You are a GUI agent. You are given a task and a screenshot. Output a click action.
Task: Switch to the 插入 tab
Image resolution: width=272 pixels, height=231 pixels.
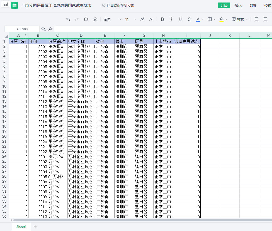(239, 5)
